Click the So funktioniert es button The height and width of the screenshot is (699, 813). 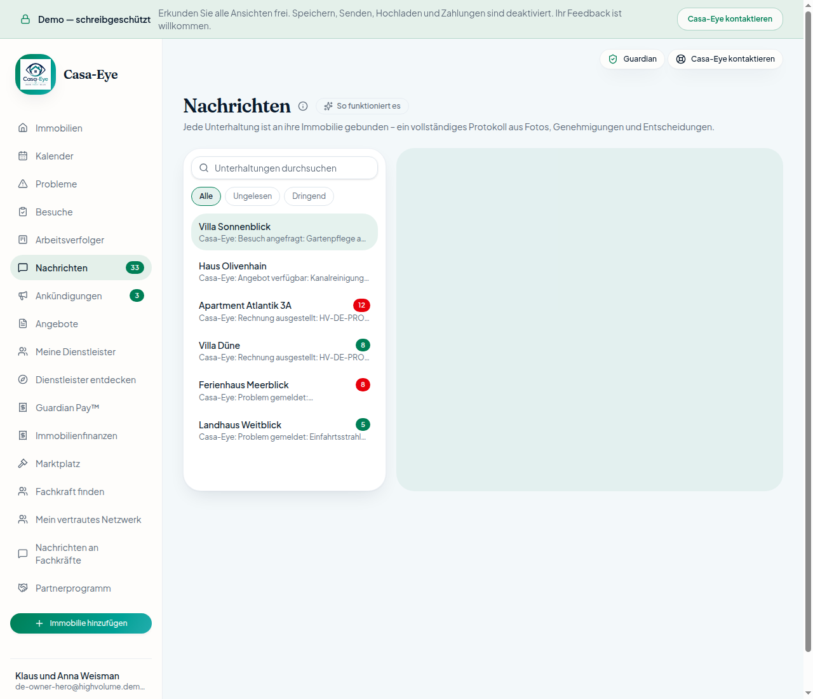(362, 106)
